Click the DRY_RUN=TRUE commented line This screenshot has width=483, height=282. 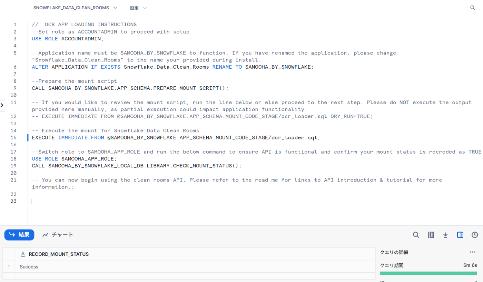[x=202, y=116]
